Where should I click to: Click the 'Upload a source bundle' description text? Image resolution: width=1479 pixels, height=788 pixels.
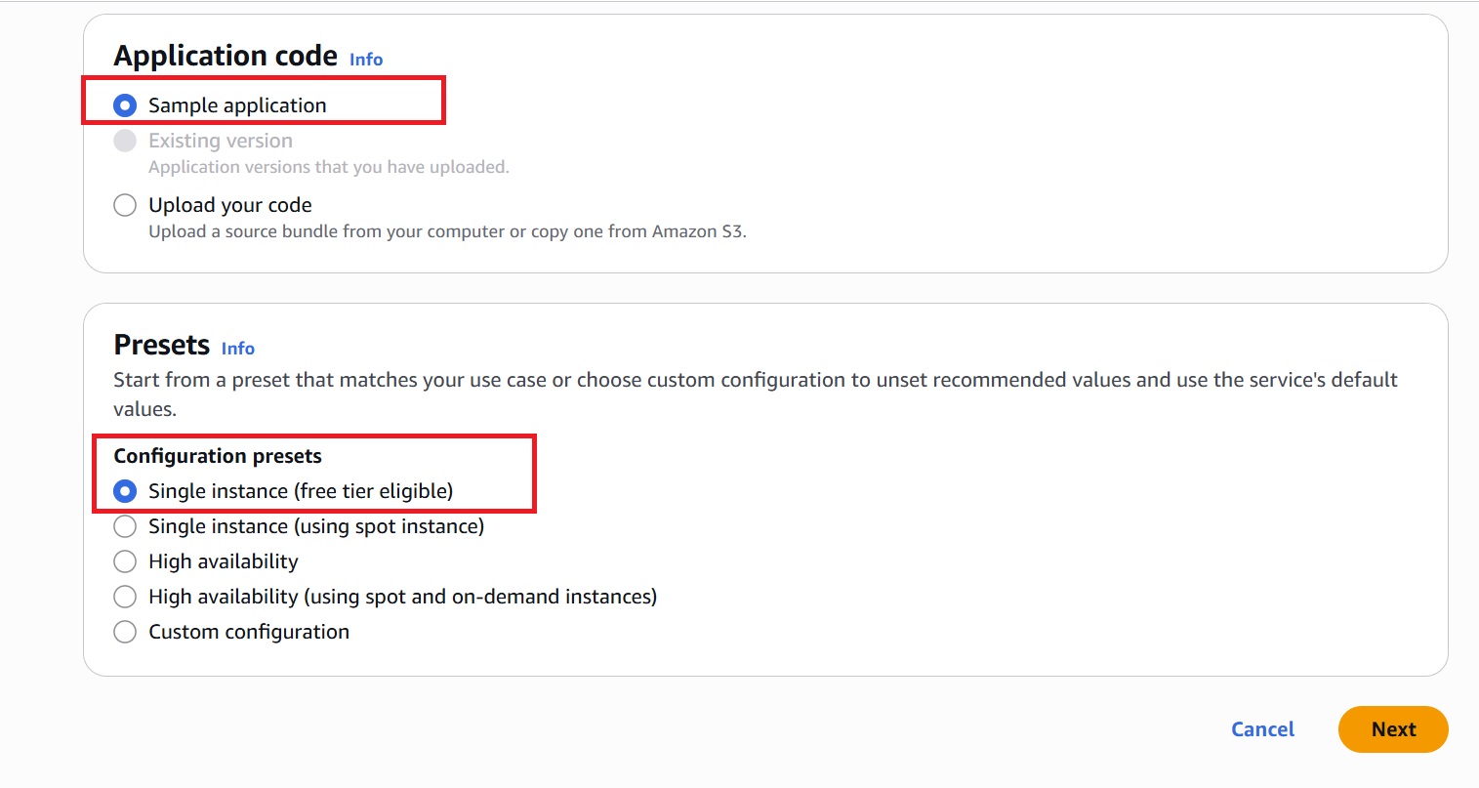447,231
